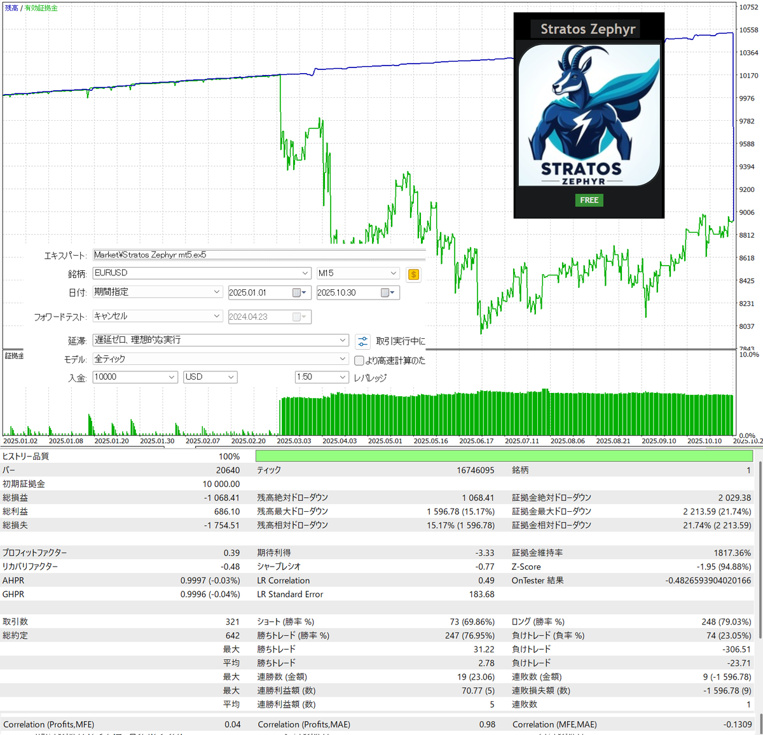
Task: Expand the 全ティック model dropdown
Action: coord(343,359)
